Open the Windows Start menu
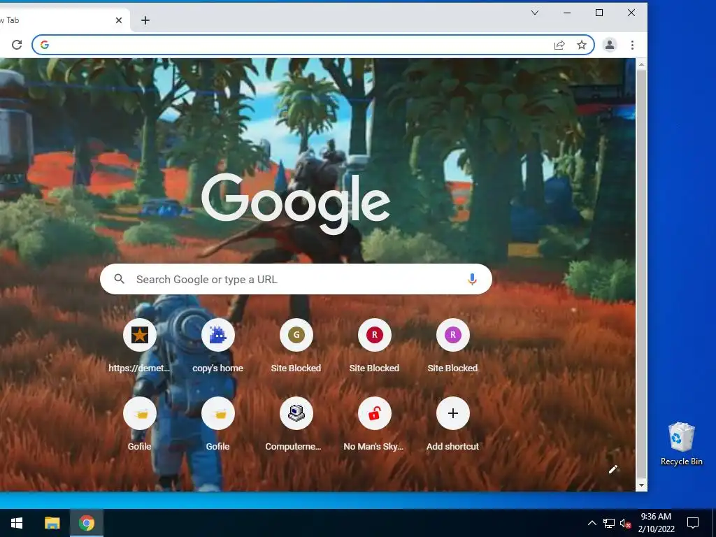Viewport: 716px width, 537px height. click(x=17, y=523)
